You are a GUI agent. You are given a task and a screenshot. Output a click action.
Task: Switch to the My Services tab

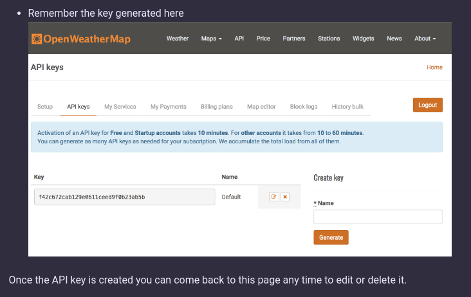(120, 107)
